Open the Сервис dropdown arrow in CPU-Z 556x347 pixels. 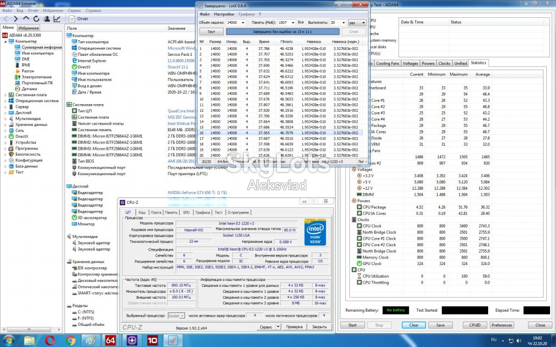click(279, 327)
